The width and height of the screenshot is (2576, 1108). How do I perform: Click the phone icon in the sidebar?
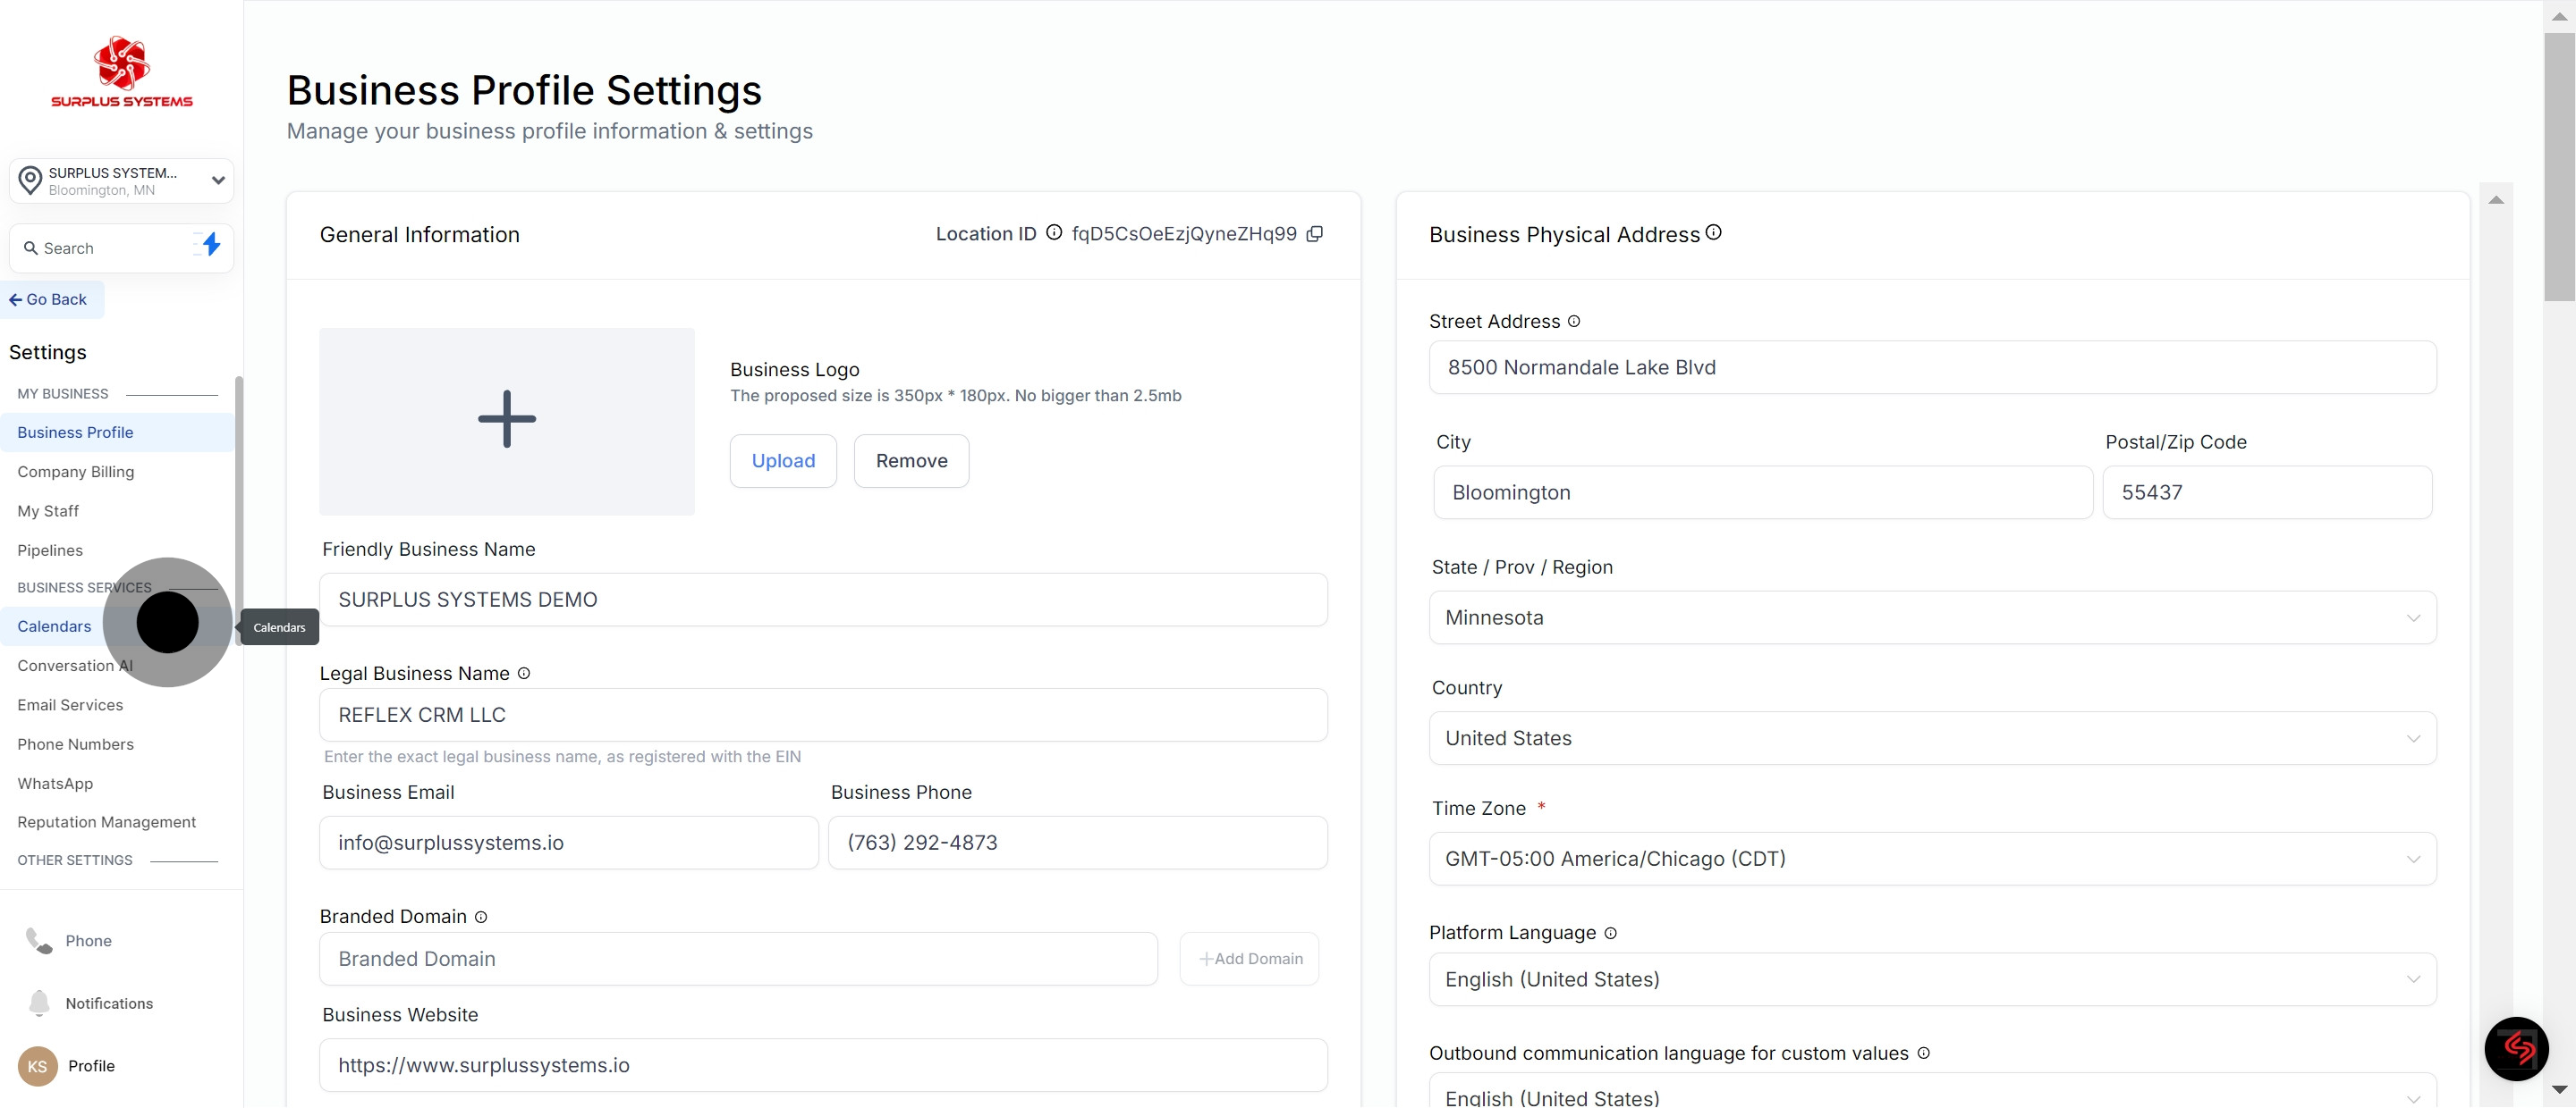pos(39,941)
